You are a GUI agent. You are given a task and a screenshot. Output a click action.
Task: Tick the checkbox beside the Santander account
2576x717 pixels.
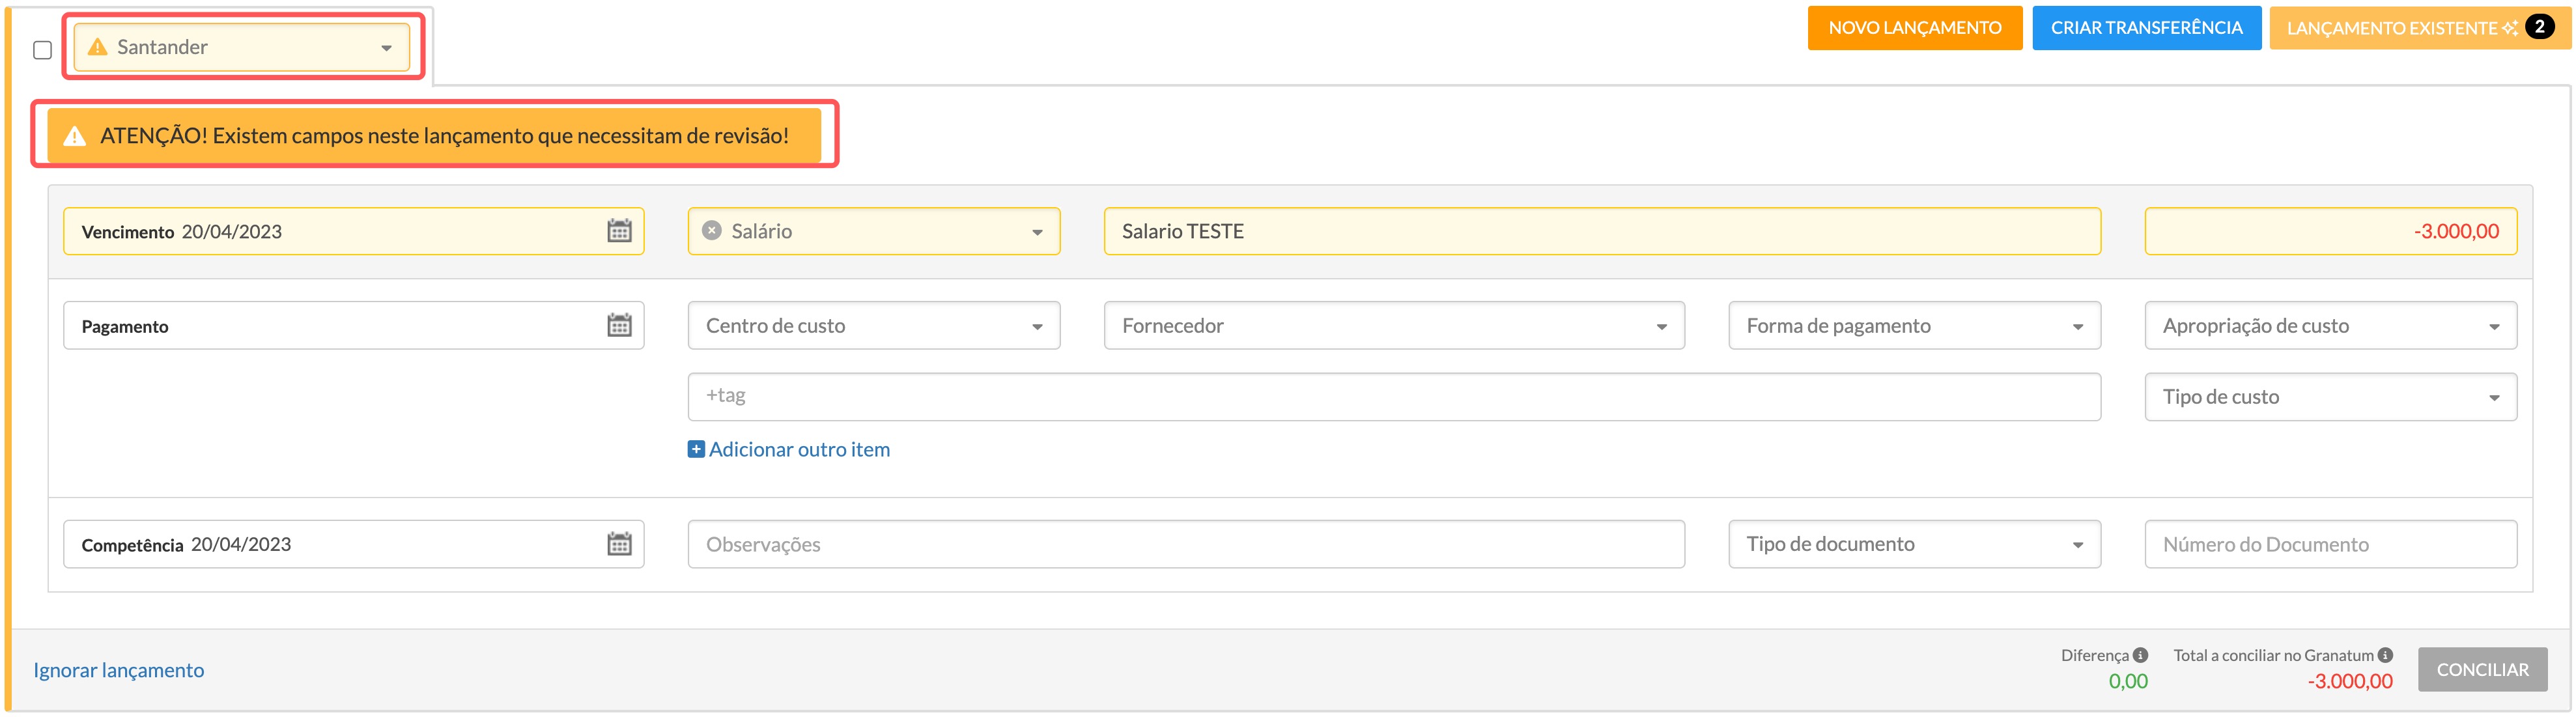[42, 50]
